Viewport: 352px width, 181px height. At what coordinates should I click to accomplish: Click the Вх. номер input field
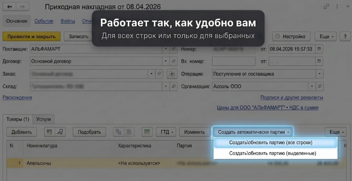click(234, 61)
